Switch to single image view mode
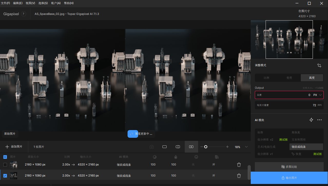328x186 pixels. click(x=164, y=146)
